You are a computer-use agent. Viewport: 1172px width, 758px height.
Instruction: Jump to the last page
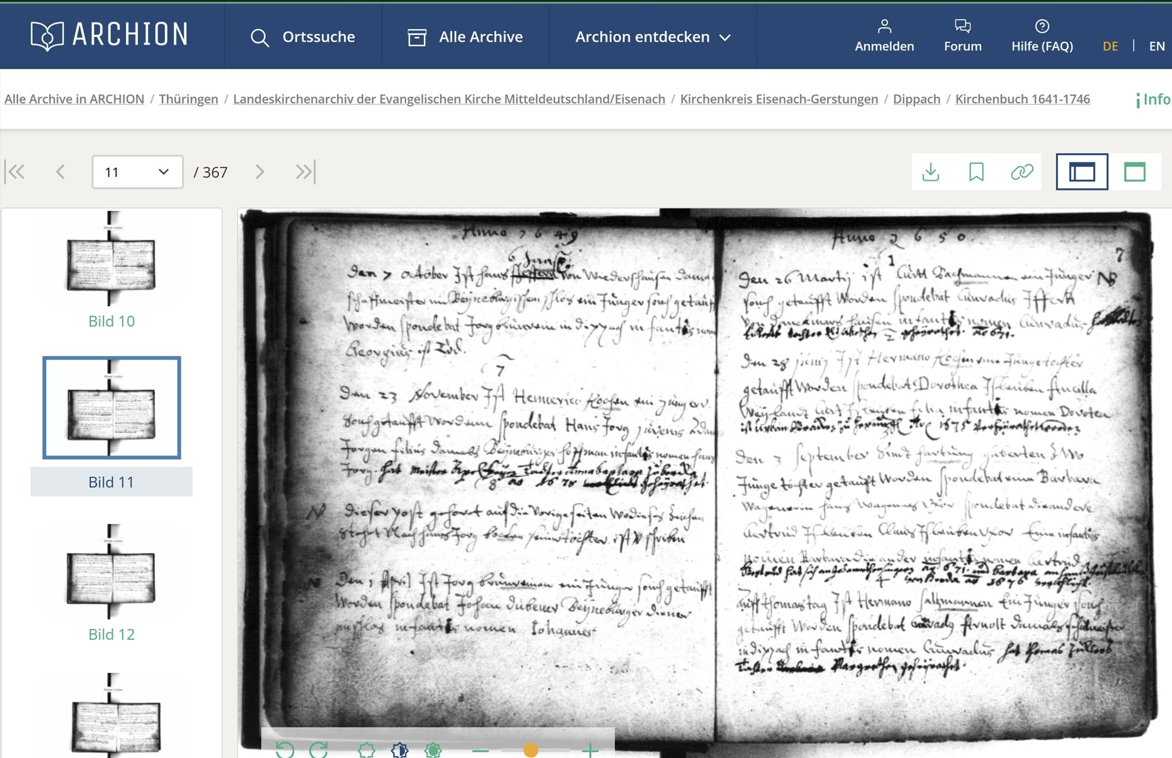pos(305,172)
